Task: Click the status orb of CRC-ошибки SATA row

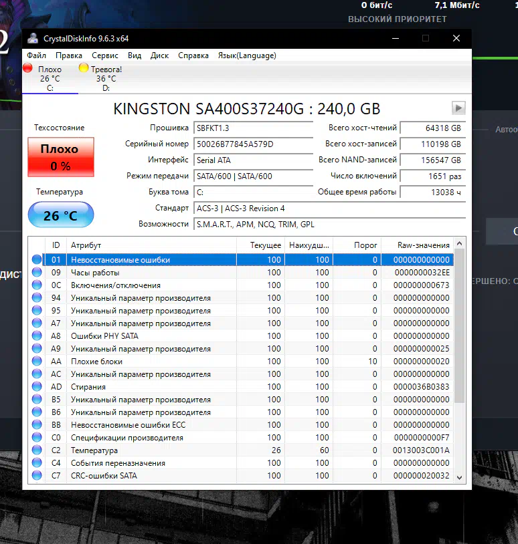Action: click(37, 475)
